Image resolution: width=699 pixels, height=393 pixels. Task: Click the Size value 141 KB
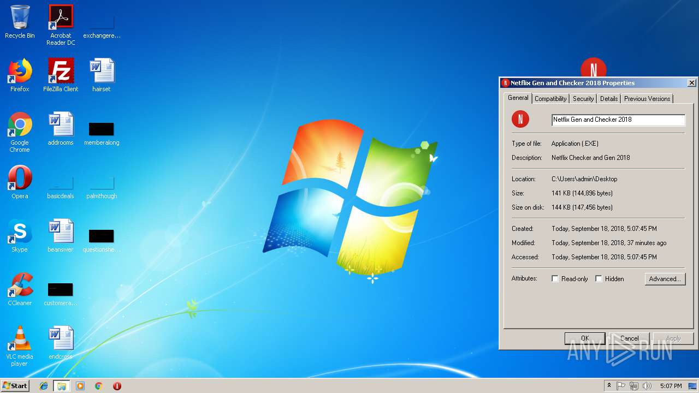(582, 193)
